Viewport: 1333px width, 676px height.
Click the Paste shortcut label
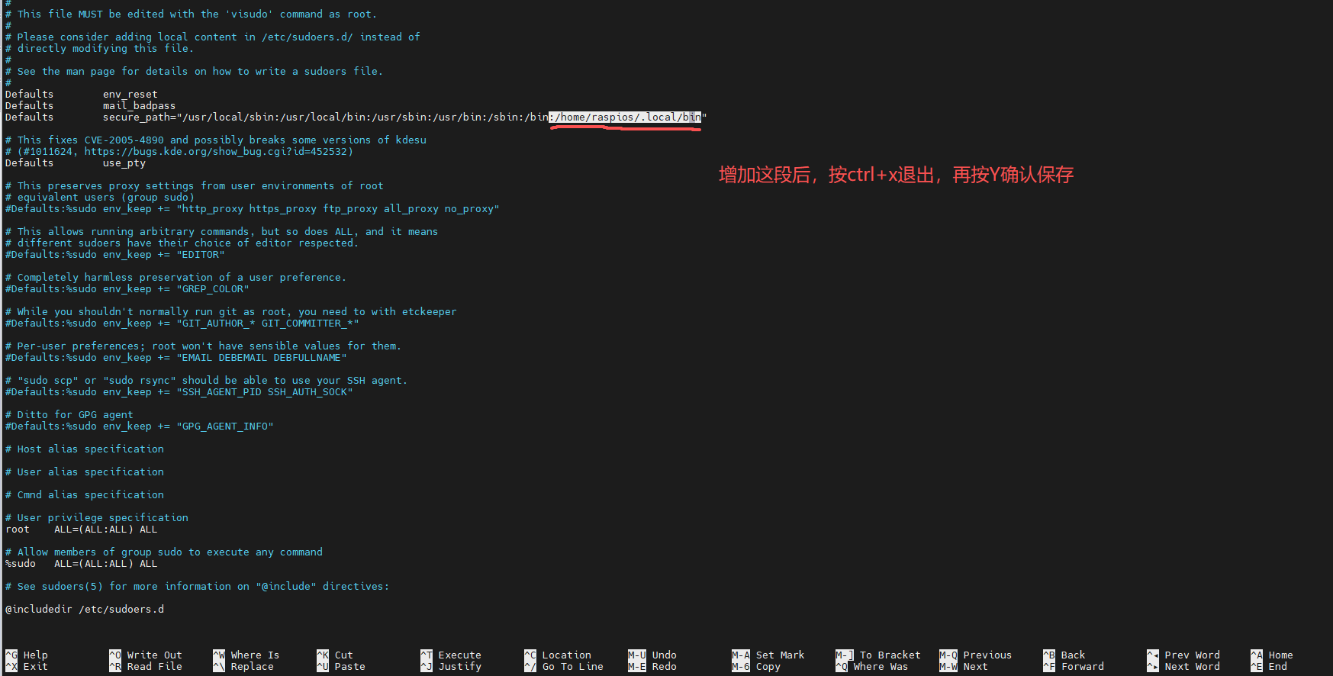point(349,666)
